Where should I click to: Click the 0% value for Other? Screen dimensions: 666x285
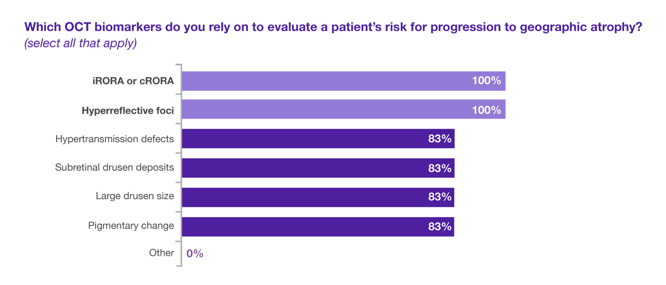(195, 254)
